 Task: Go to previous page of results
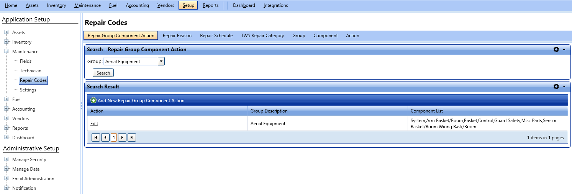pyautogui.click(x=105, y=137)
